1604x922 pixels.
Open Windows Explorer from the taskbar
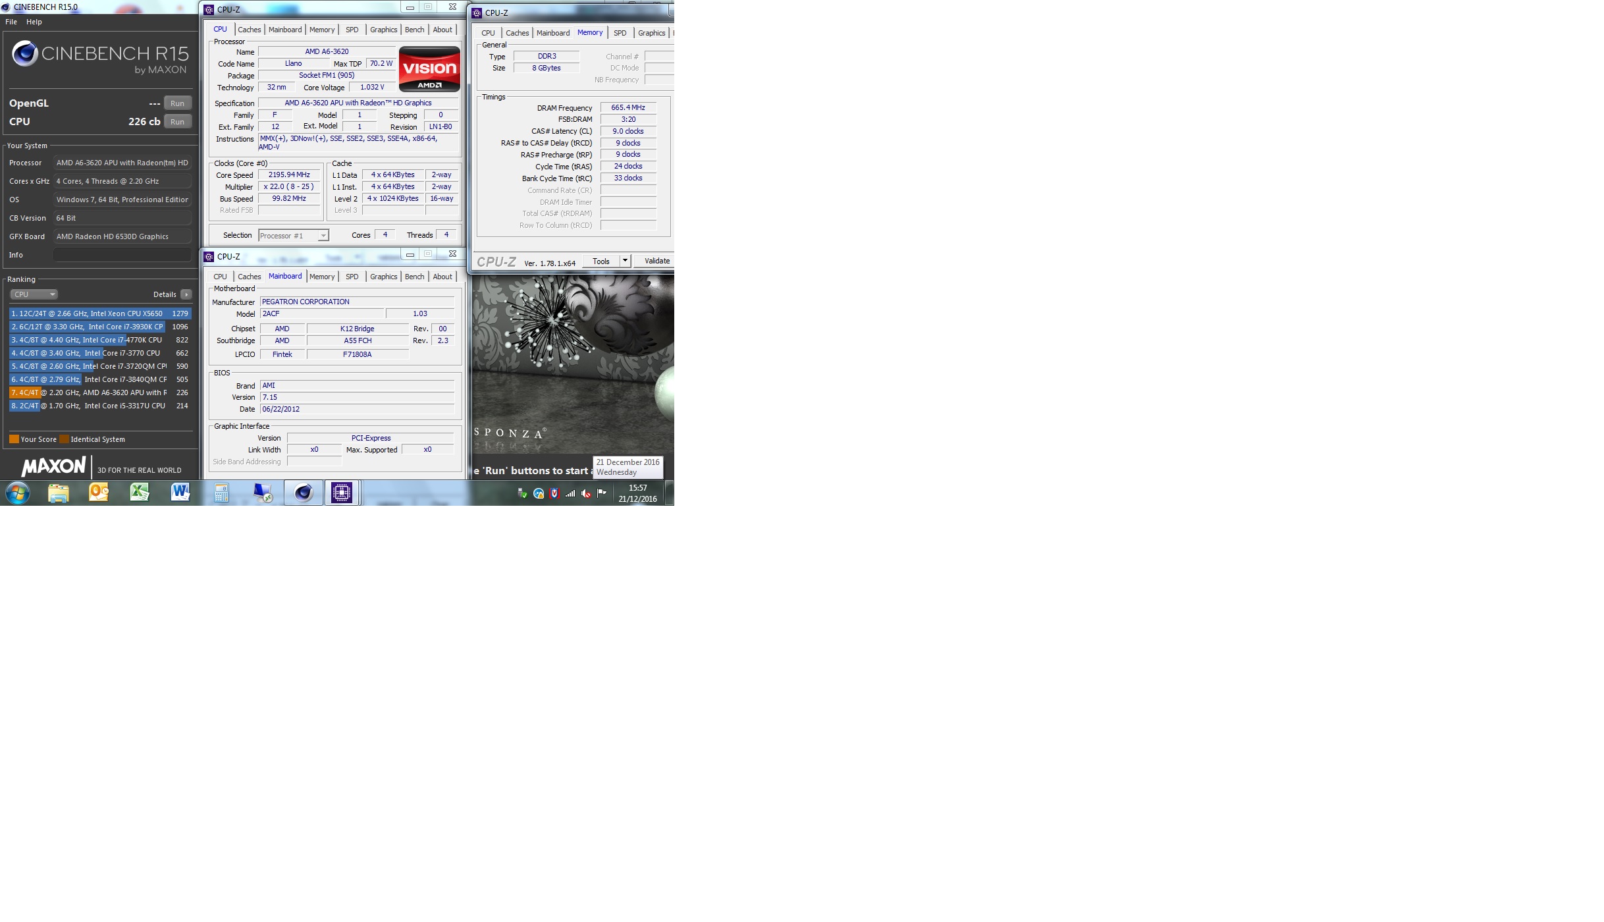tap(59, 493)
